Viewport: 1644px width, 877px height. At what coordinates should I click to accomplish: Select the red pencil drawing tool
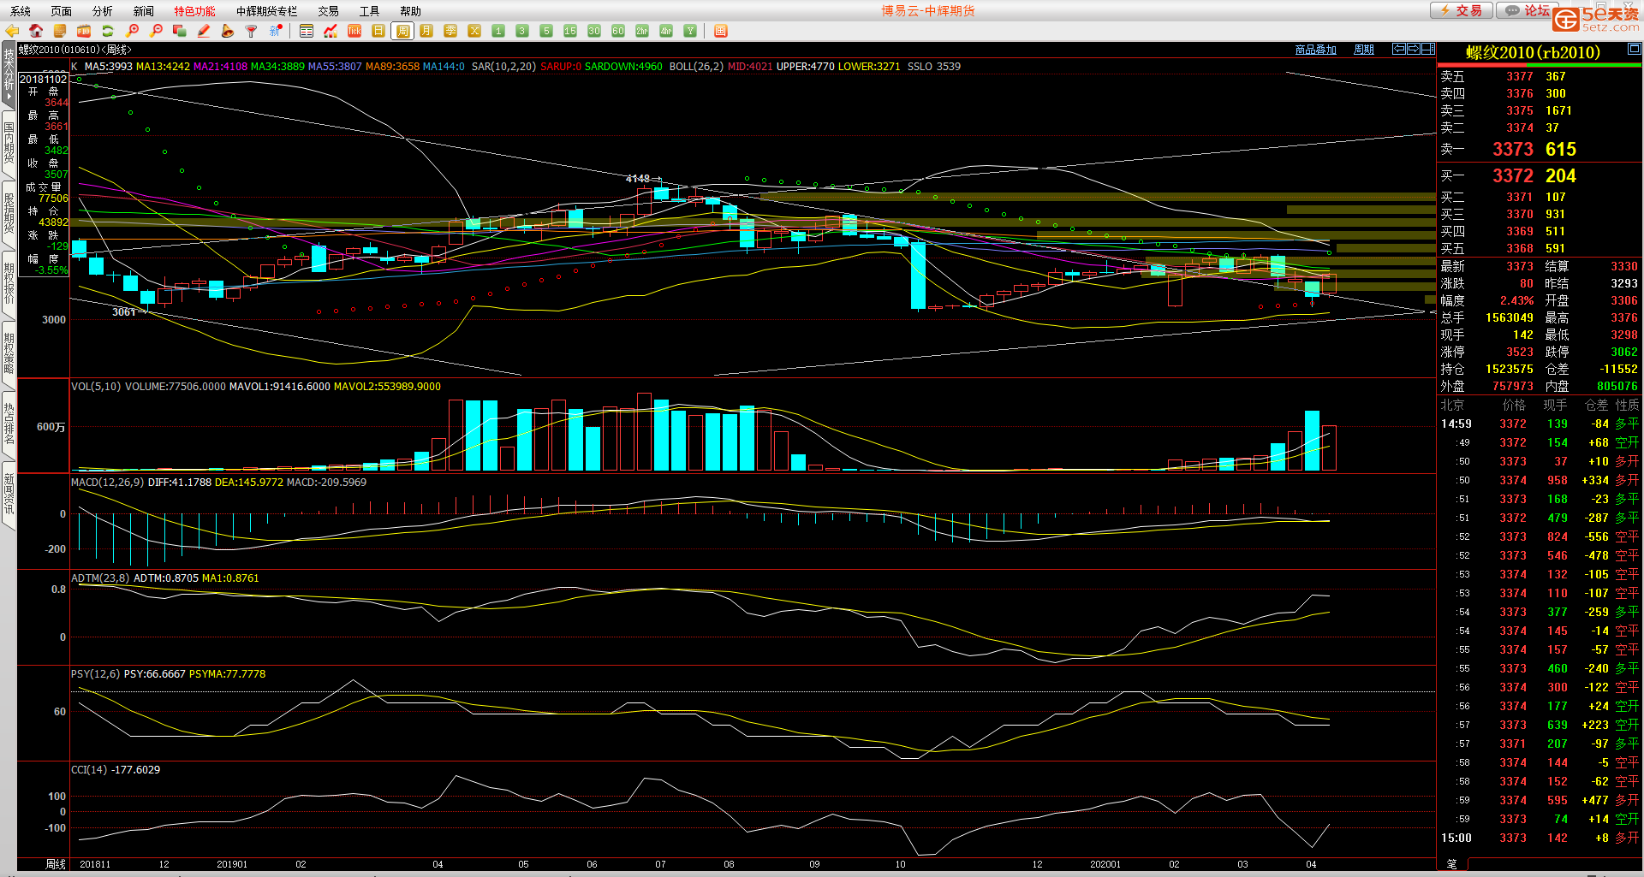coord(204,31)
